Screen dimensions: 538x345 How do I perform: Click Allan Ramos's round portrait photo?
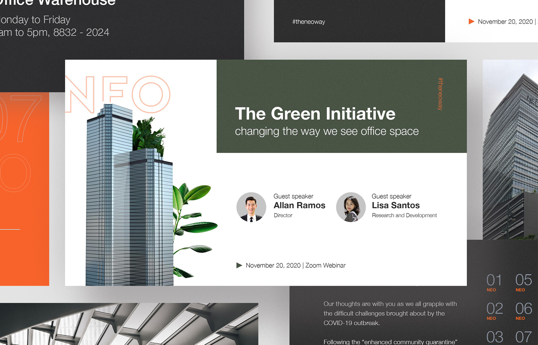point(251,207)
